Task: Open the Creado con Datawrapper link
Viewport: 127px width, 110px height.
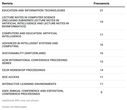Action: click(14, 107)
